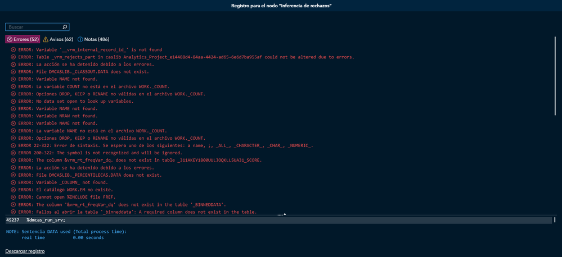Click the 'NOTE: Sentencia DATA used' line
The image size is (562, 257).
click(66, 232)
